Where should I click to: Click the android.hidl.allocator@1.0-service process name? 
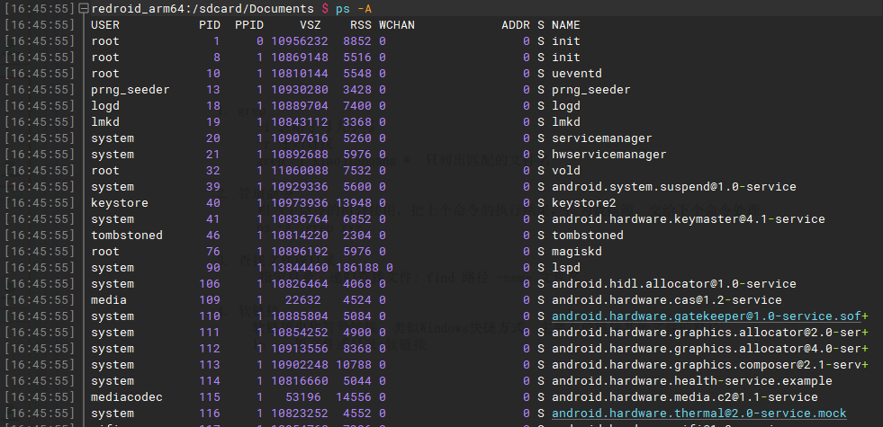point(674,284)
